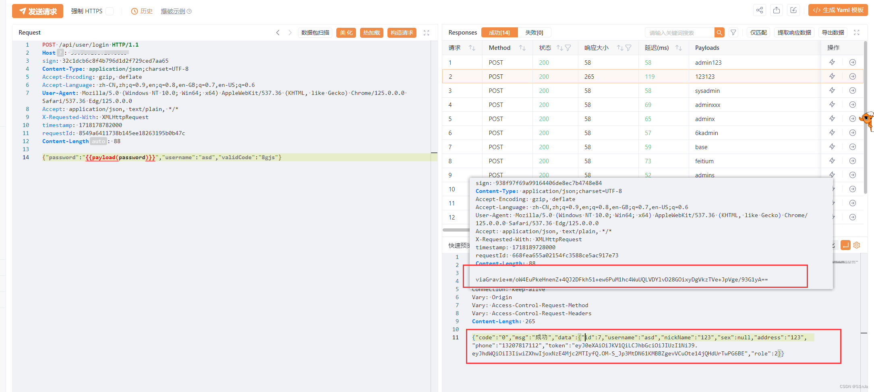Screen dimensions: 874x392
Task: Click the orange search magnifier icon
Action: (x=719, y=33)
